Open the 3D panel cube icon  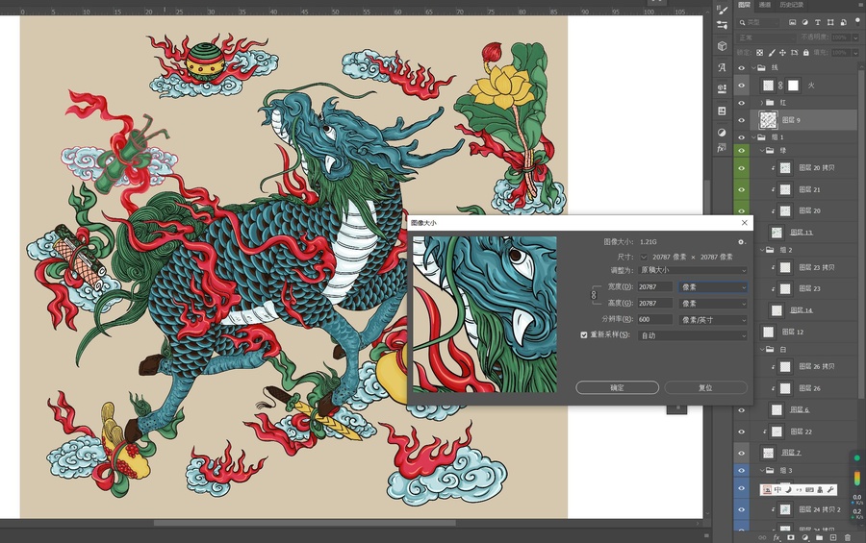pyautogui.click(x=722, y=46)
